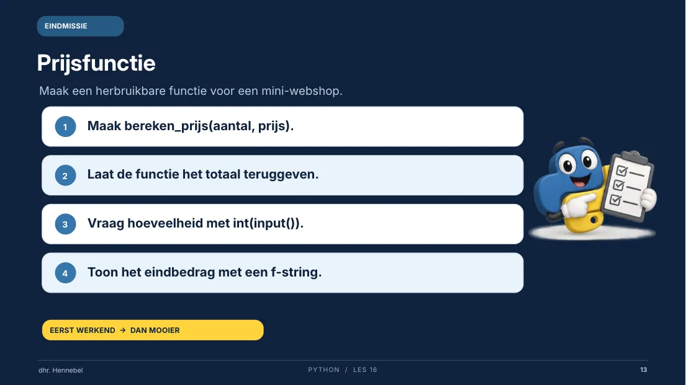Viewport: 686px width, 385px height.
Task: Click the numbered circle 2 badge
Action: (65, 175)
